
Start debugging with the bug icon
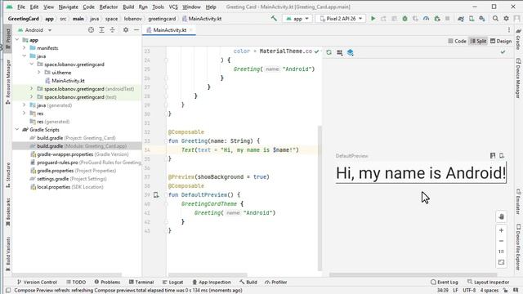pyautogui.click(x=405, y=19)
